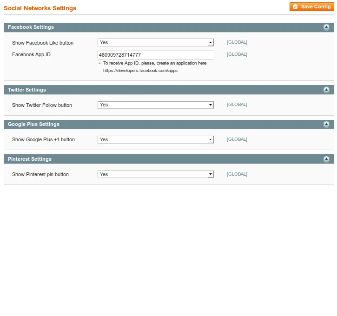Click the Facebook App ID label

(31, 54)
